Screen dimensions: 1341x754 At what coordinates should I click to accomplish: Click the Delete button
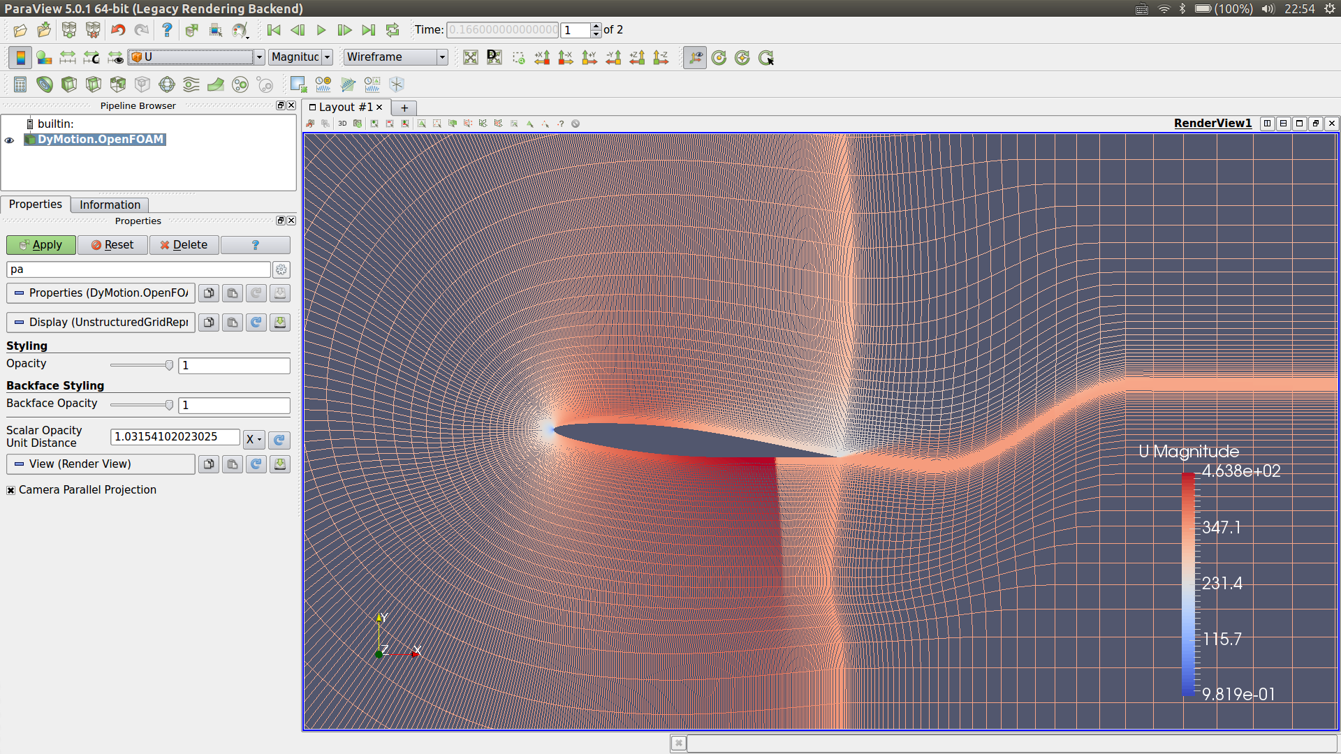coord(184,245)
